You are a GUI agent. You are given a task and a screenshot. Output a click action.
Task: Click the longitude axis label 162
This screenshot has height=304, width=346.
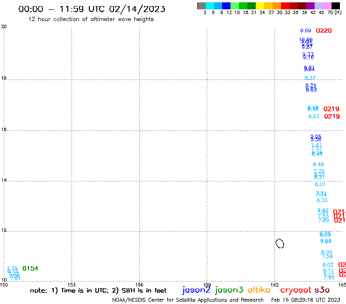(274, 285)
